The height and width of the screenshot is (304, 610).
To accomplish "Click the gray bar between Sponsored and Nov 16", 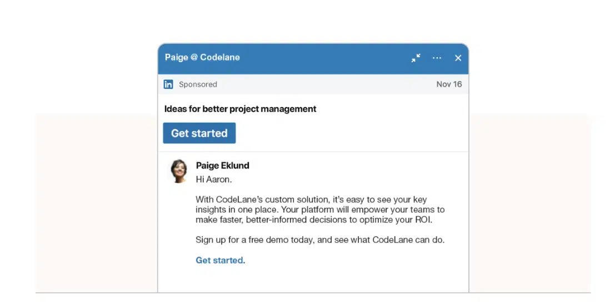I will point(327,84).
